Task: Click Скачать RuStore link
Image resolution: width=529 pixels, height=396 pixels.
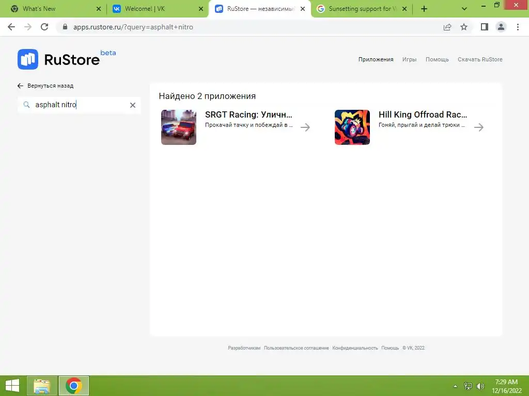Action: tap(480, 60)
